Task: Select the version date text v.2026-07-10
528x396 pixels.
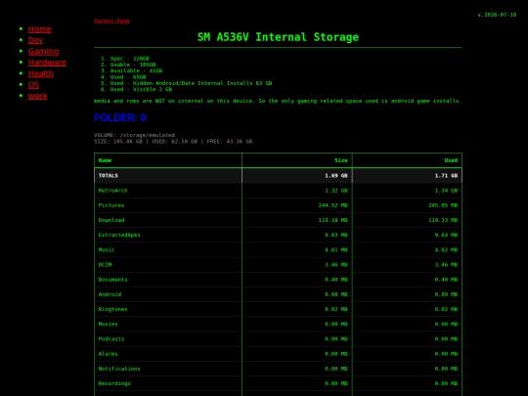Action: pos(497,15)
